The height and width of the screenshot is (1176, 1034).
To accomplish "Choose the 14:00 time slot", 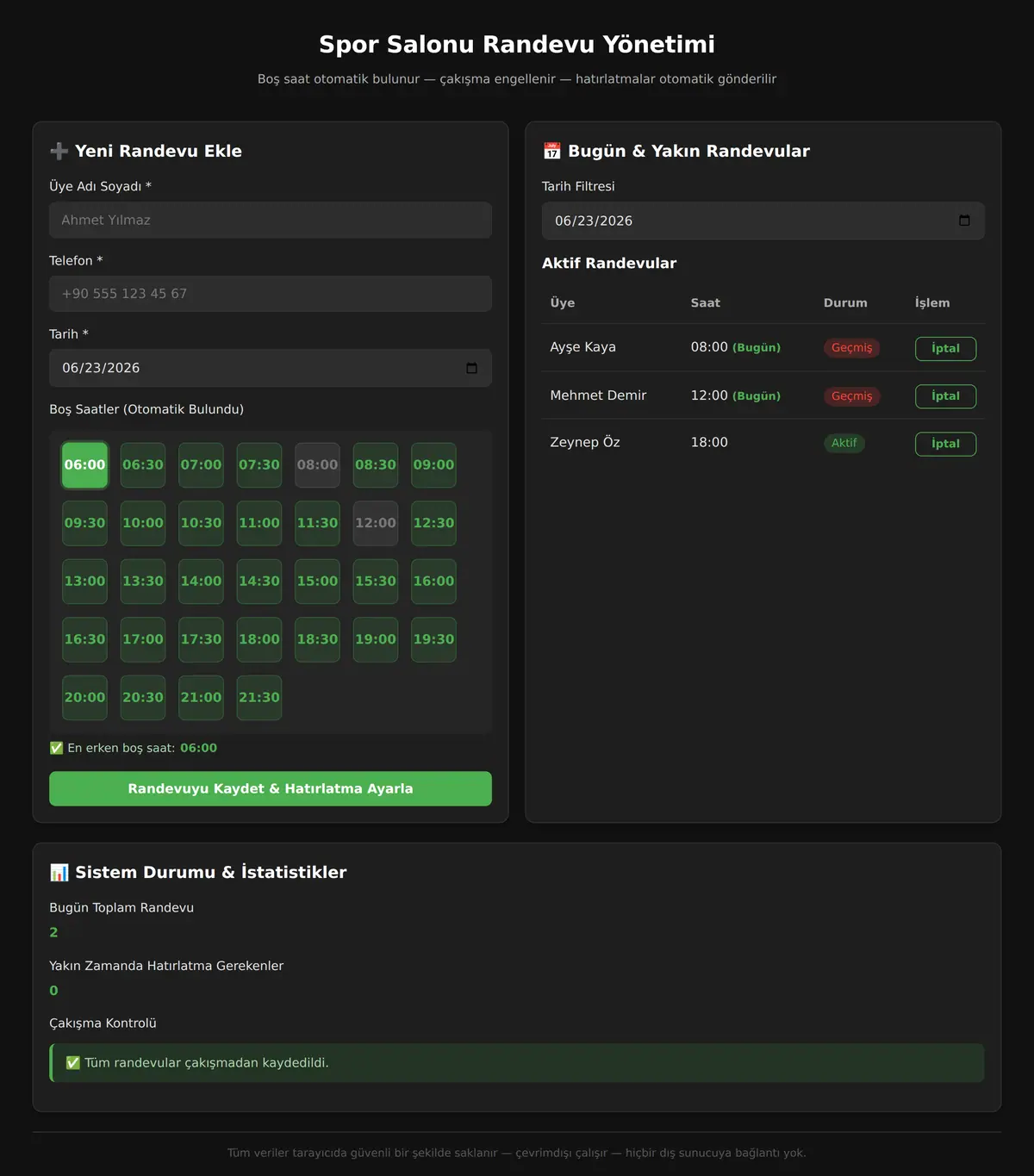I will [x=201, y=582].
